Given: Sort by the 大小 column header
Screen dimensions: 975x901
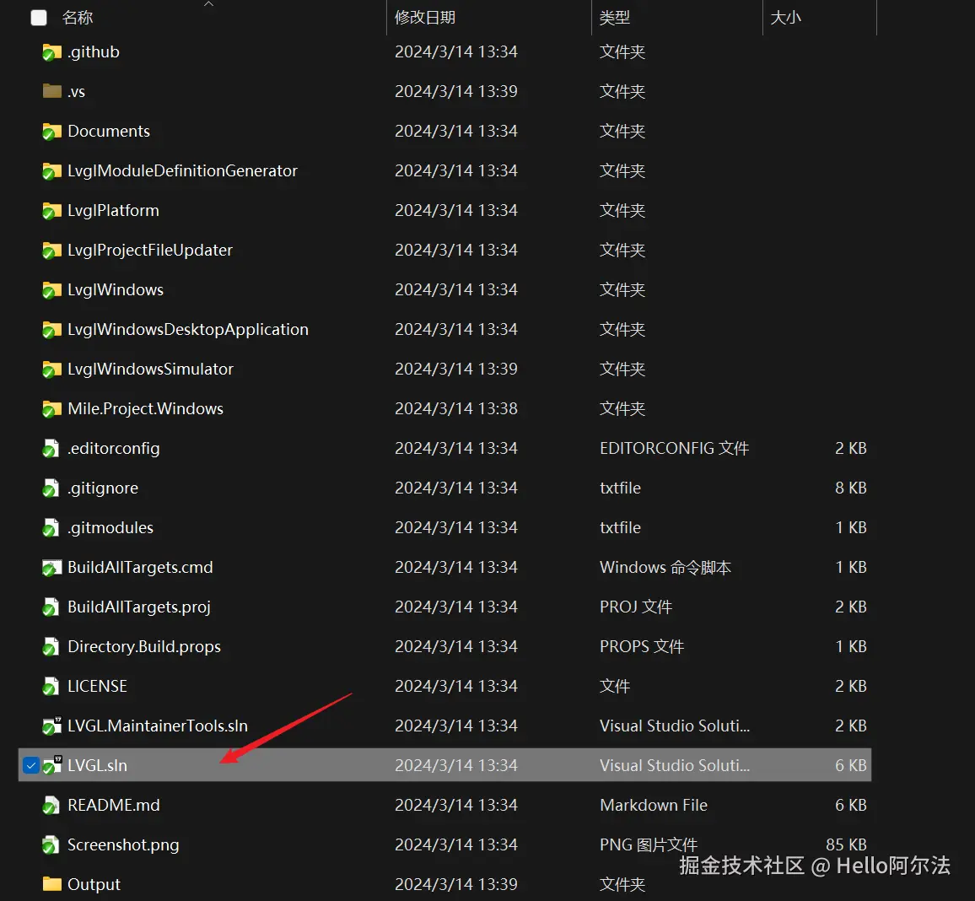Looking at the screenshot, I should click(x=785, y=18).
